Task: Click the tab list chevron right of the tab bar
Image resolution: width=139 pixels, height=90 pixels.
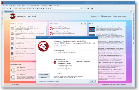Action: tap(131, 12)
